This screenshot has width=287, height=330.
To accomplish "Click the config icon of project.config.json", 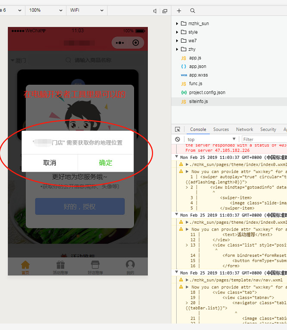I will 184,93.
